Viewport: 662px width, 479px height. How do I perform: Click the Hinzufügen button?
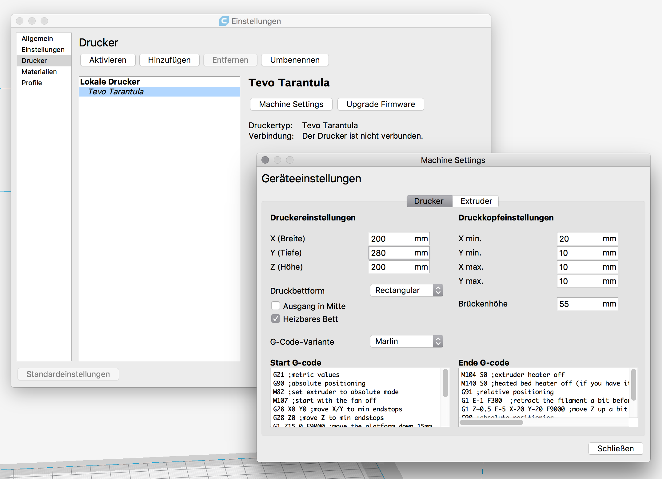click(x=169, y=60)
